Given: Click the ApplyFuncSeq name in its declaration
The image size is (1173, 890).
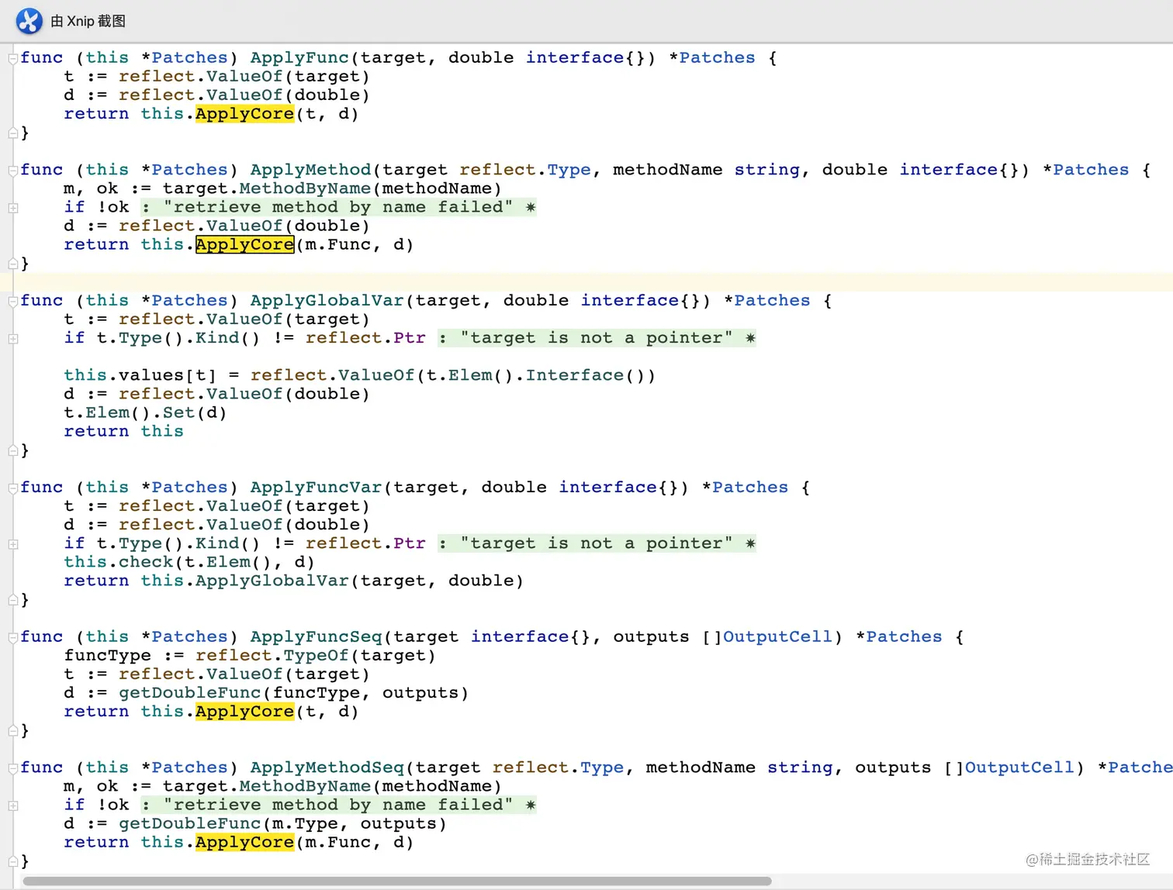Looking at the screenshot, I should click(x=316, y=637).
